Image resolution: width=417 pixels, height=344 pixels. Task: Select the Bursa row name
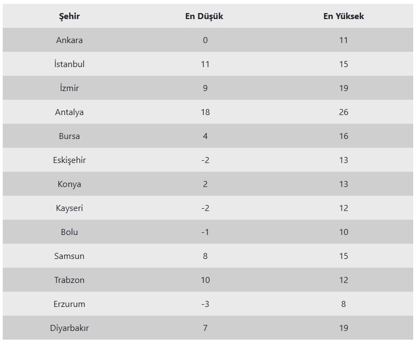click(x=69, y=136)
